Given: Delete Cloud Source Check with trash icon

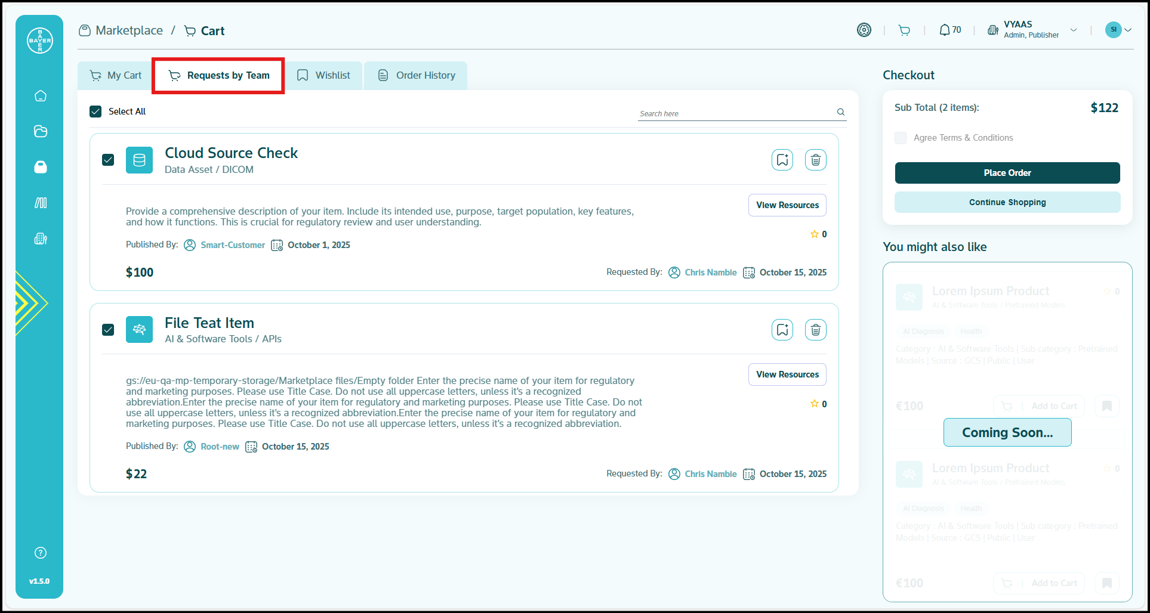Looking at the screenshot, I should (815, 160).
